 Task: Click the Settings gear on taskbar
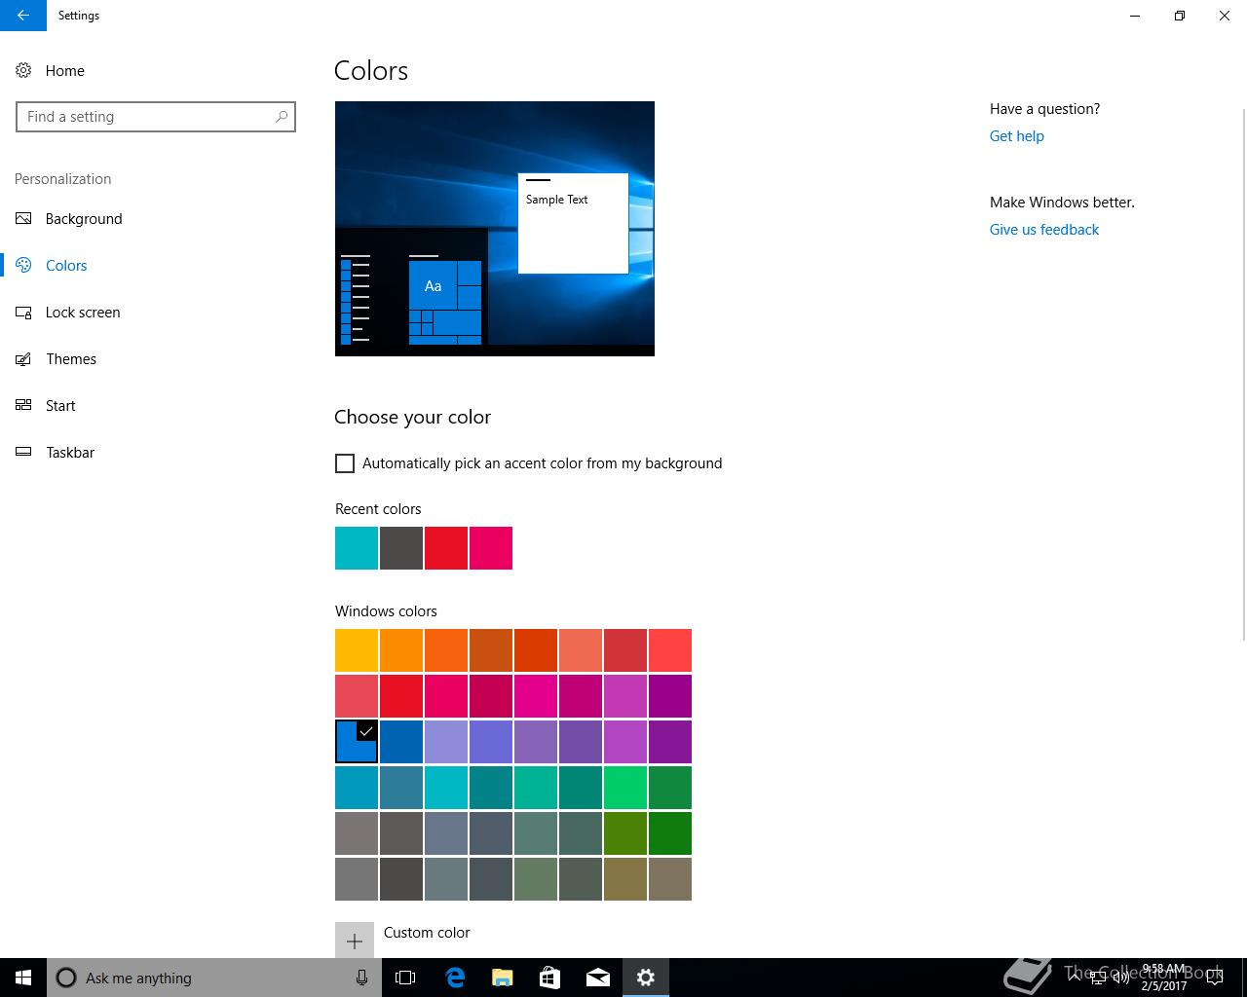(646, 978)
